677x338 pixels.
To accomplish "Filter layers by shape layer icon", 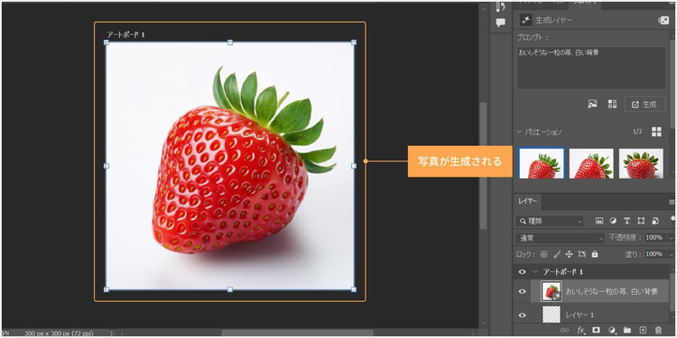I will [641, 221].
